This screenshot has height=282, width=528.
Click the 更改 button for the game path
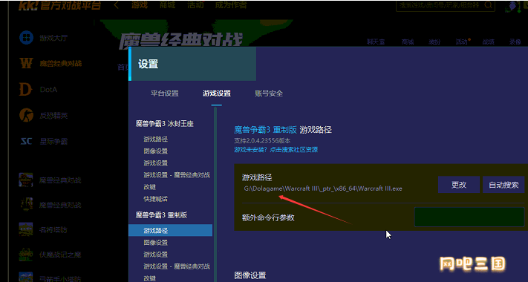pos(459,184)
